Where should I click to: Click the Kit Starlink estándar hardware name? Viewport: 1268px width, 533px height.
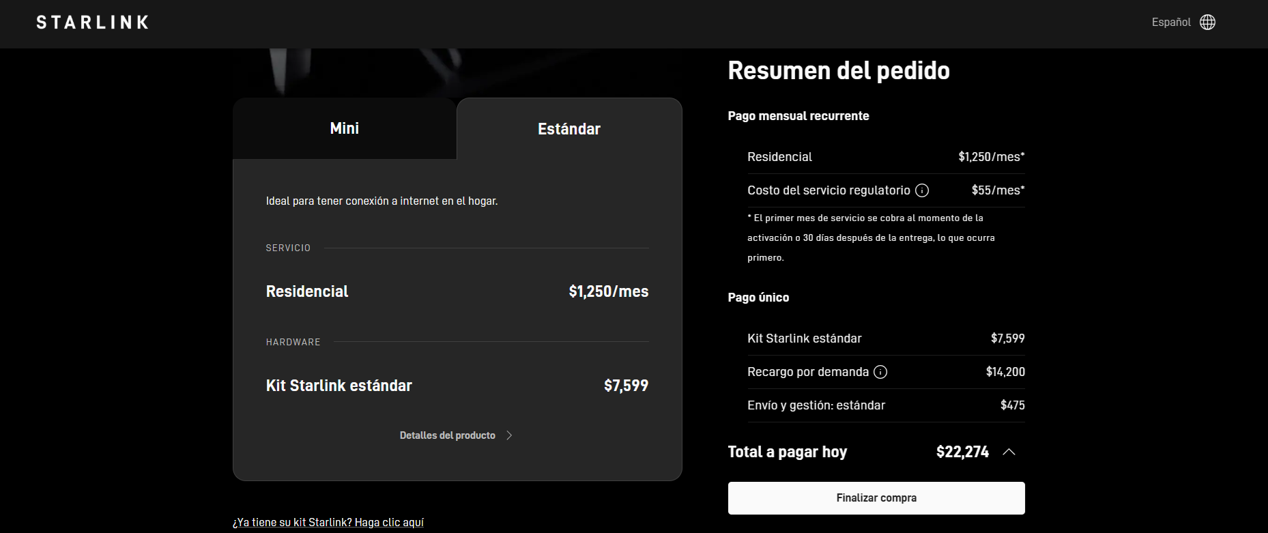point(339,386)
